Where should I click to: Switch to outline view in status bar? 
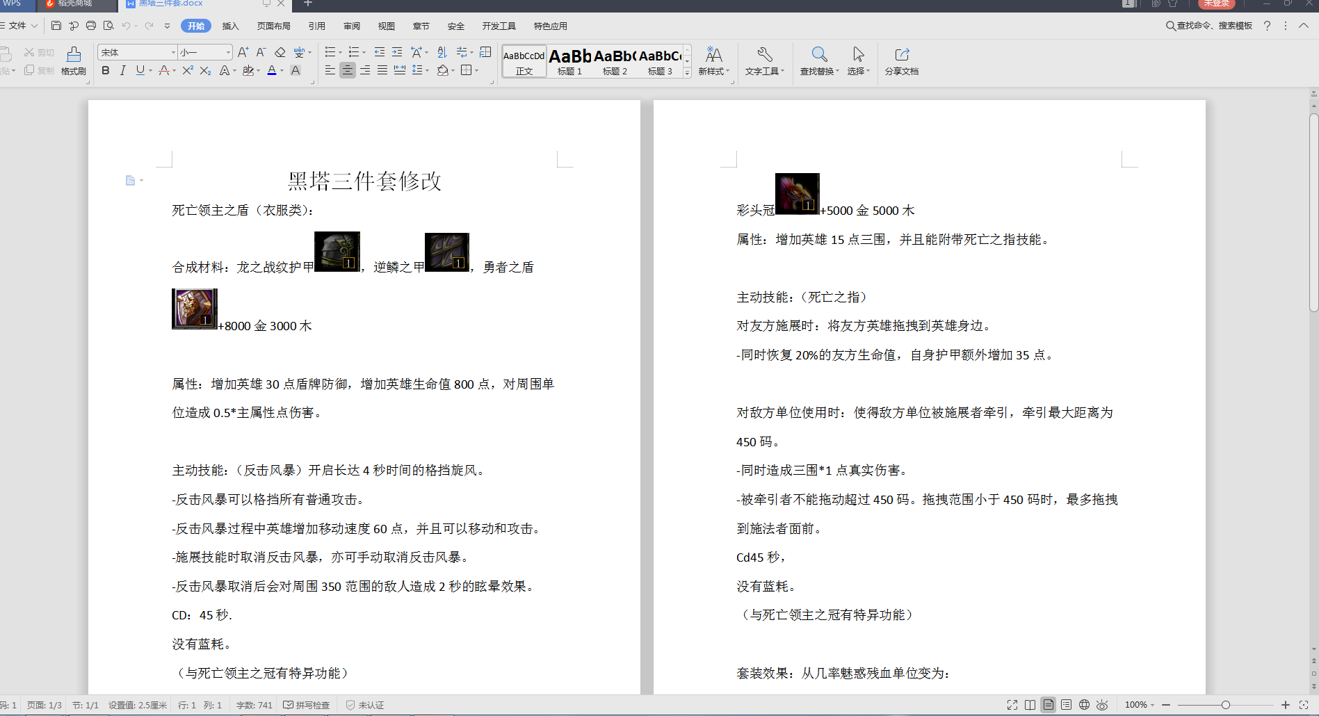[1066, 705]
